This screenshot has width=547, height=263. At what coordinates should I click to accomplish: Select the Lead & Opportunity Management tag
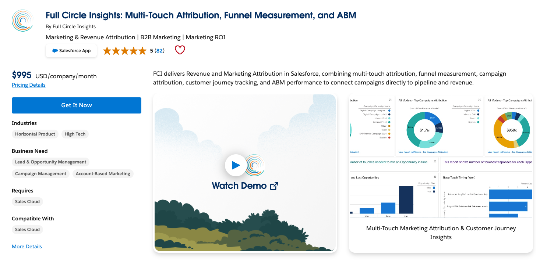point(51,162)
